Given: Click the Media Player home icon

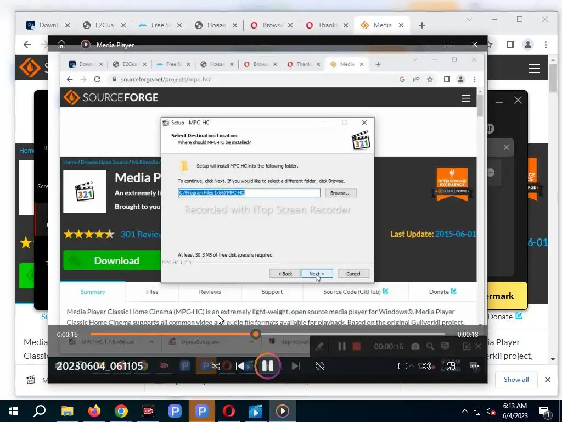Looking at the screenshot, I should click(61, 45).
